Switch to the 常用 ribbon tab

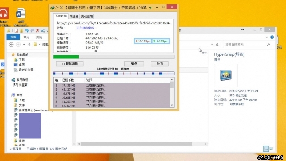26,37
